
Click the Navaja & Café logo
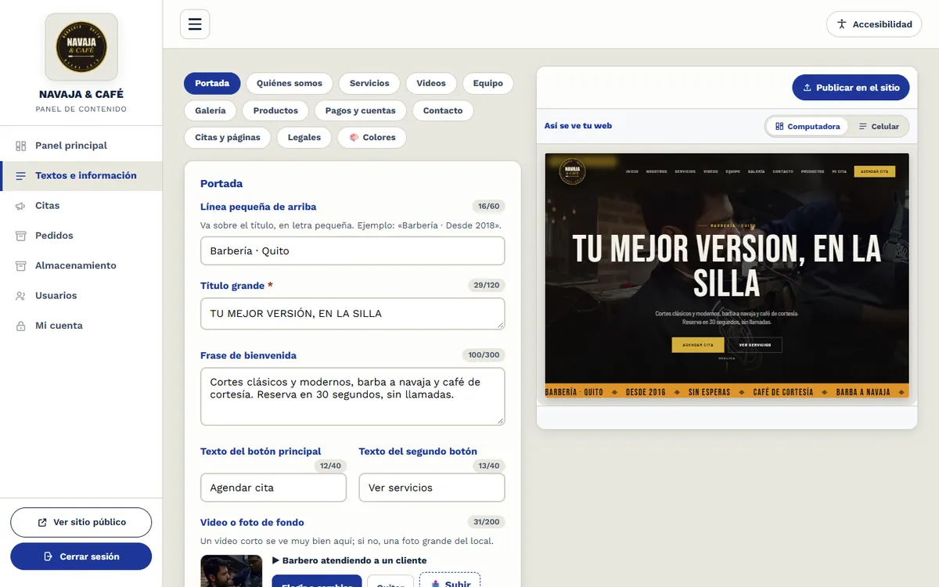point(81,47)
